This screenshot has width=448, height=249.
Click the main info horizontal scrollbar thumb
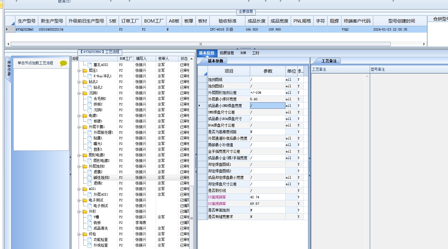[201, 44]
